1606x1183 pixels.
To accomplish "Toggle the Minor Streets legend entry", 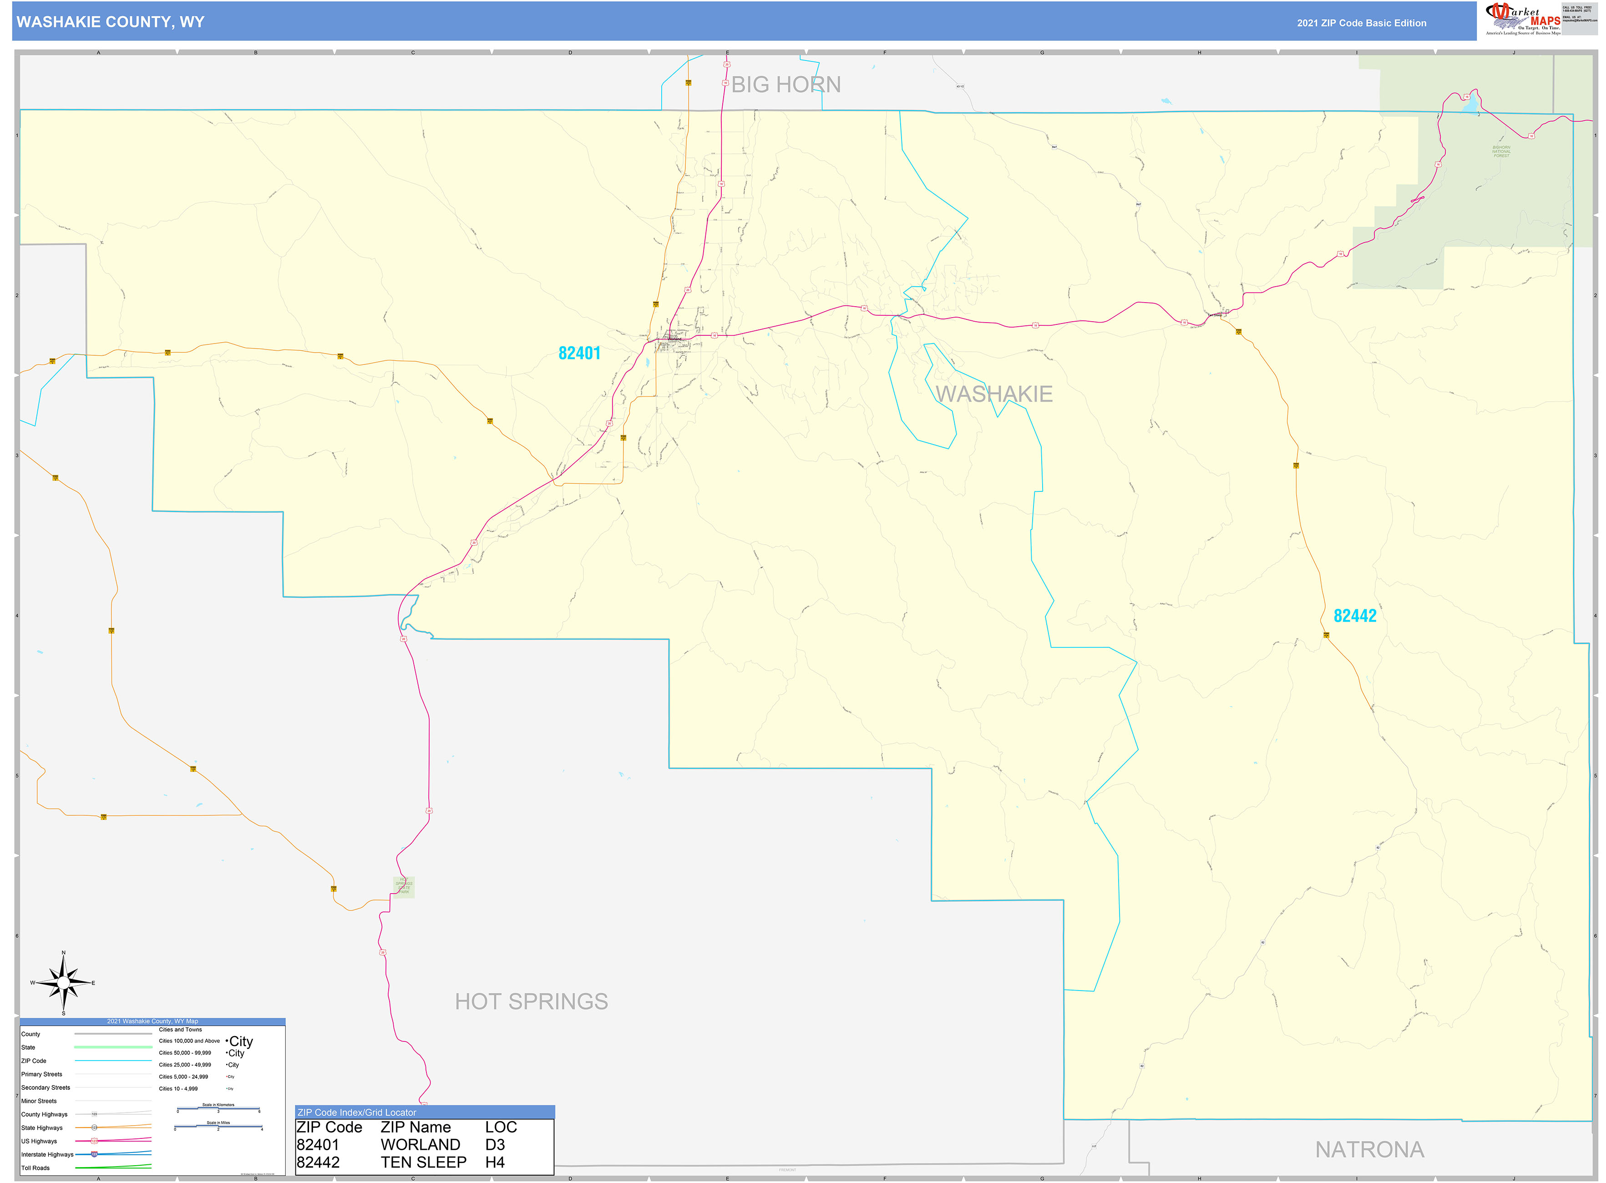I will tap(40, 1102).
